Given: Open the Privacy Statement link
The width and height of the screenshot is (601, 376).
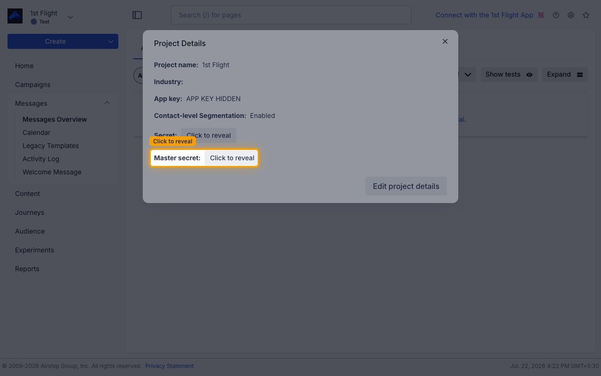Looking at the screenshot, I should click(170, 366).
